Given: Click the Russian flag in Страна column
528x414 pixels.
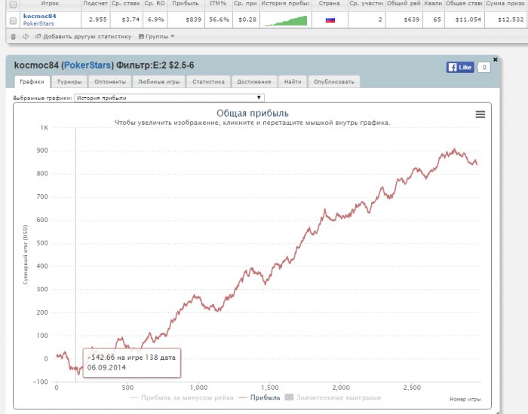Looking at the screenshot, I should coord(330,20).
